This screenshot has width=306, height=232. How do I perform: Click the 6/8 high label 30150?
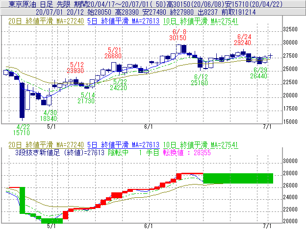(x=178, y=37)
